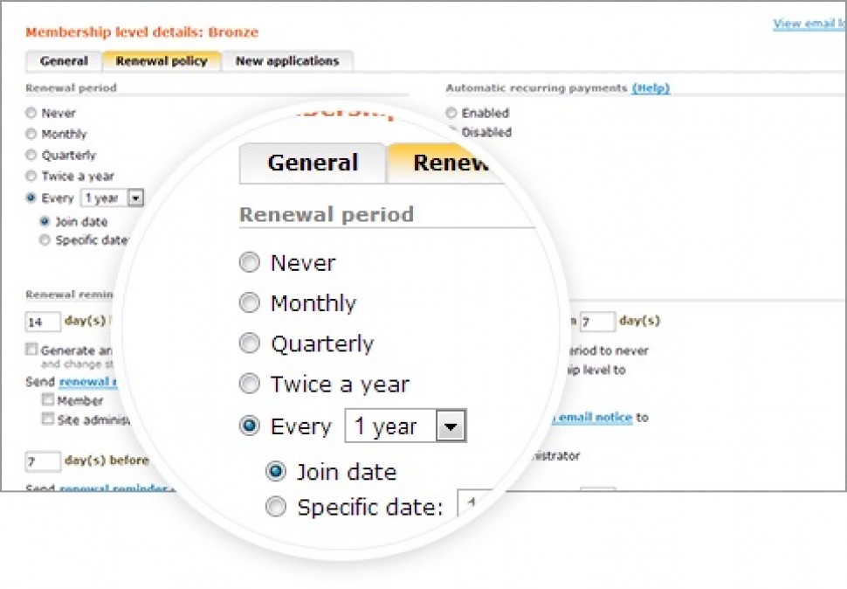Click the 14 day(s) input field
Image resolution: width=847 pixels, height=589 pixels.
pos(43,322)
